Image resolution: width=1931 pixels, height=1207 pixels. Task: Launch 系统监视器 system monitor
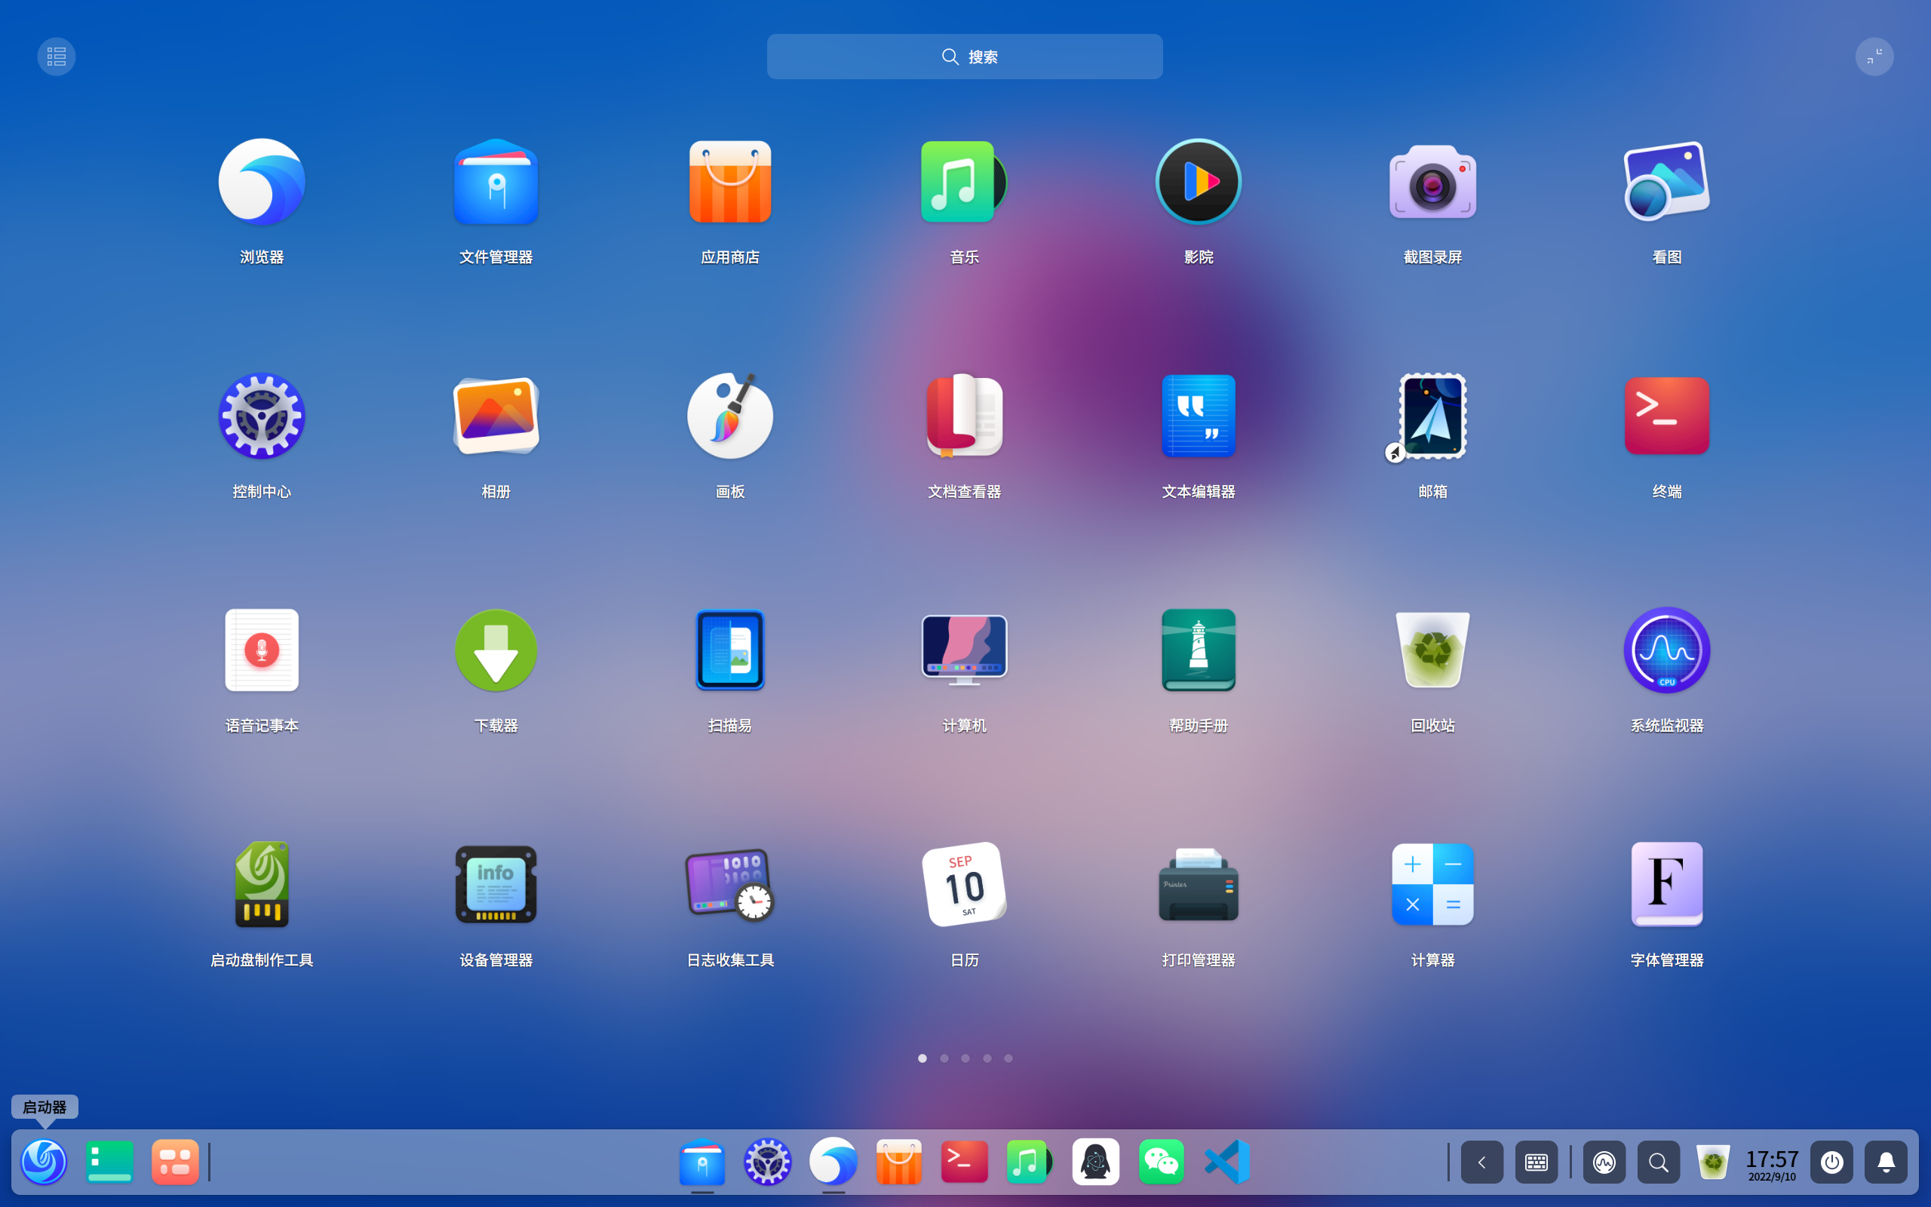click(x=1666, y=650)
